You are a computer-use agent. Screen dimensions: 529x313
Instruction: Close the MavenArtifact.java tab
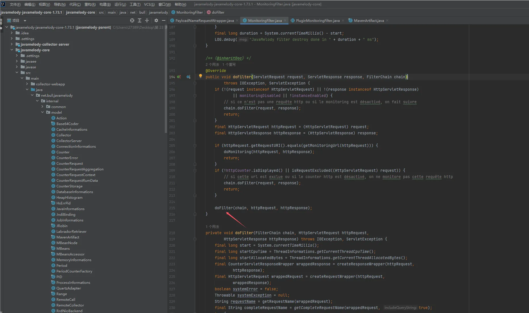pyautogui.click(x=387, y=20)
